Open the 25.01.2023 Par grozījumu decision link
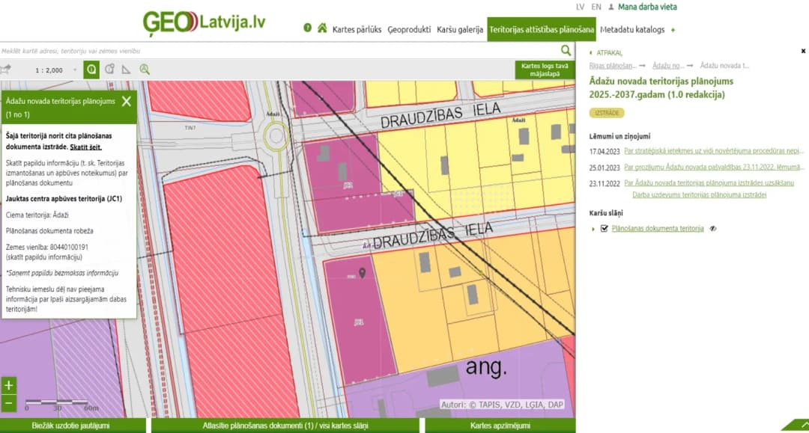Screen dimensions: 809x433 click(x=714, y=168)
